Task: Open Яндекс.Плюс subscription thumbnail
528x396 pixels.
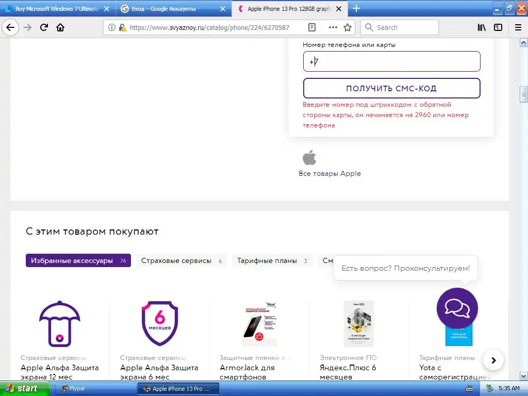Action: tap(359, 324)
